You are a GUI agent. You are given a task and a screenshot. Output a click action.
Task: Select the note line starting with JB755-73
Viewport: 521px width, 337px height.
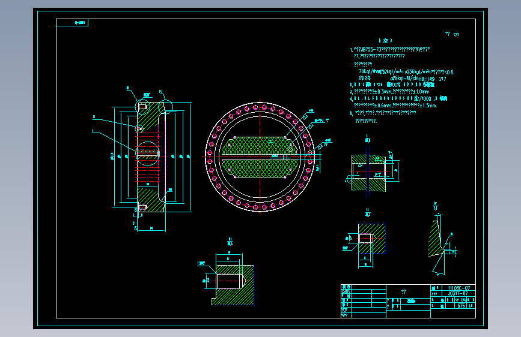coord(390,50)
